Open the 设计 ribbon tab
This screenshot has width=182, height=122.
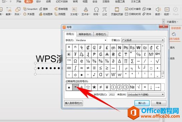(x=38, y=2)
